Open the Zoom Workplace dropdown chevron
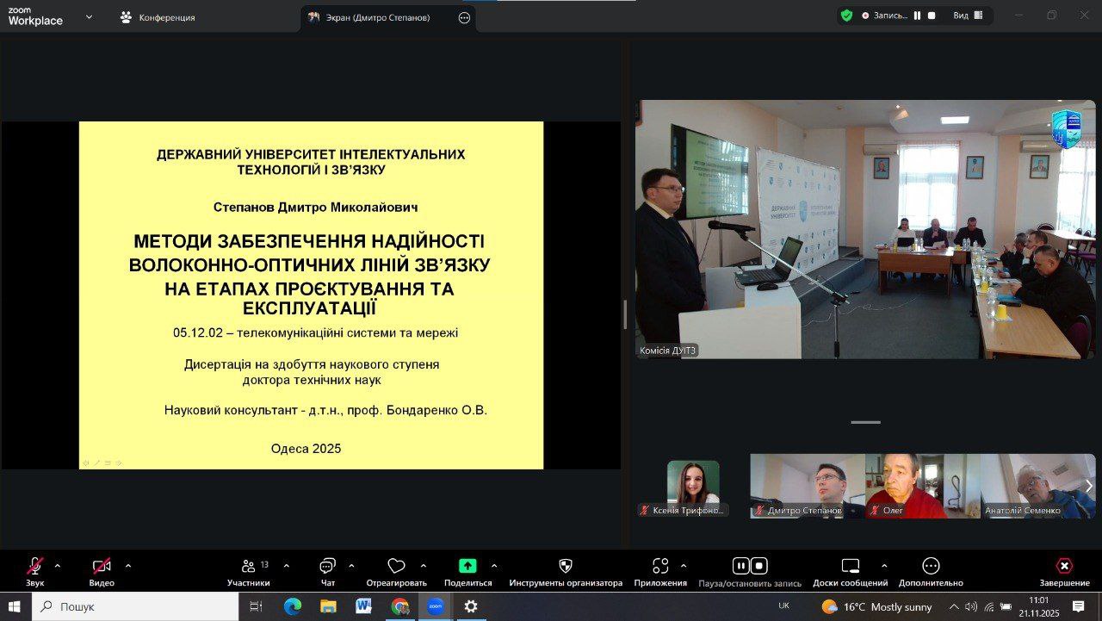This screenshot has width=1102, height=621. [89, 16]
